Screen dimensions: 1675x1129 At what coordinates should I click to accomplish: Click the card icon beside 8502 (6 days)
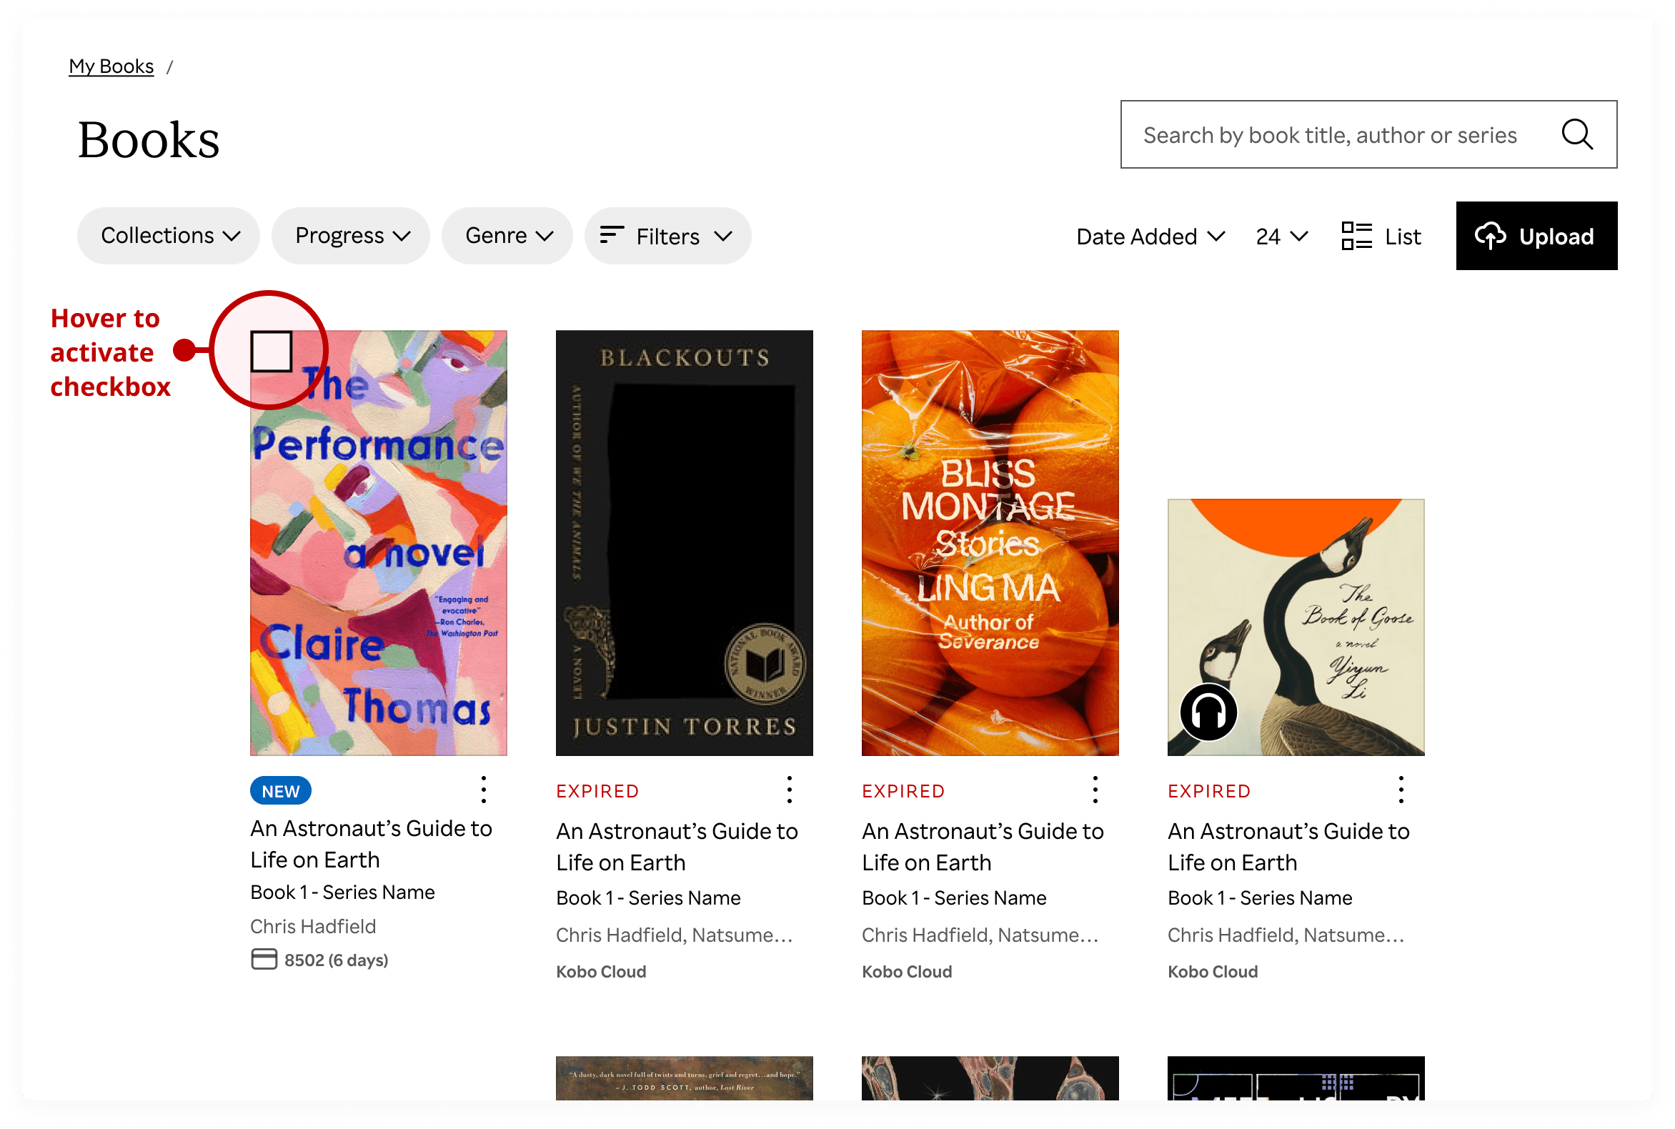click(264, 960)
